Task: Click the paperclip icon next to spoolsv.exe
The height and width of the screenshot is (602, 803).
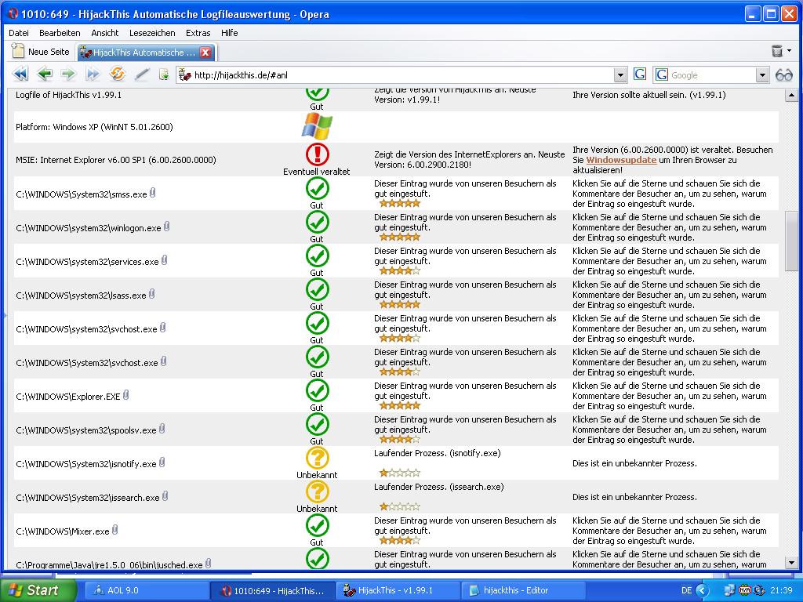Action: (x=162, y=429)
